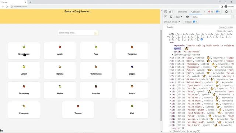Click the Apple emoji card
The image size is (236, 133).
click(60, 51)
